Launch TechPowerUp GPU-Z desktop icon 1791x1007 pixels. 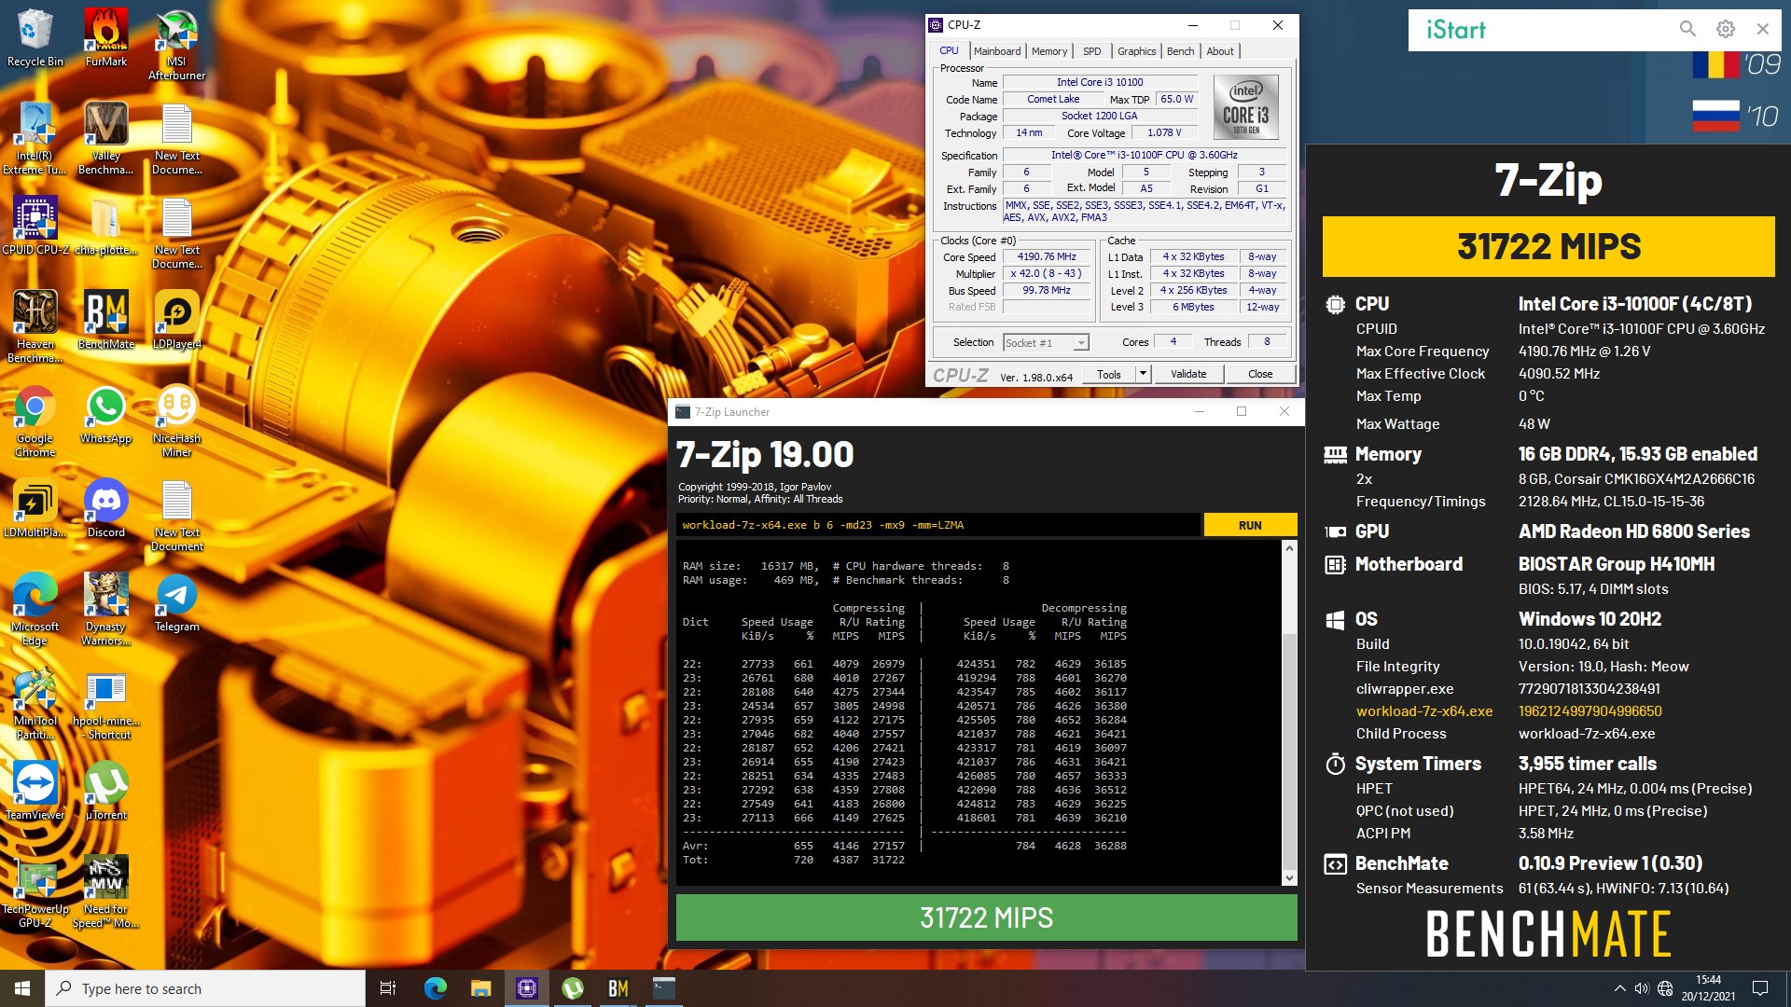35,892
